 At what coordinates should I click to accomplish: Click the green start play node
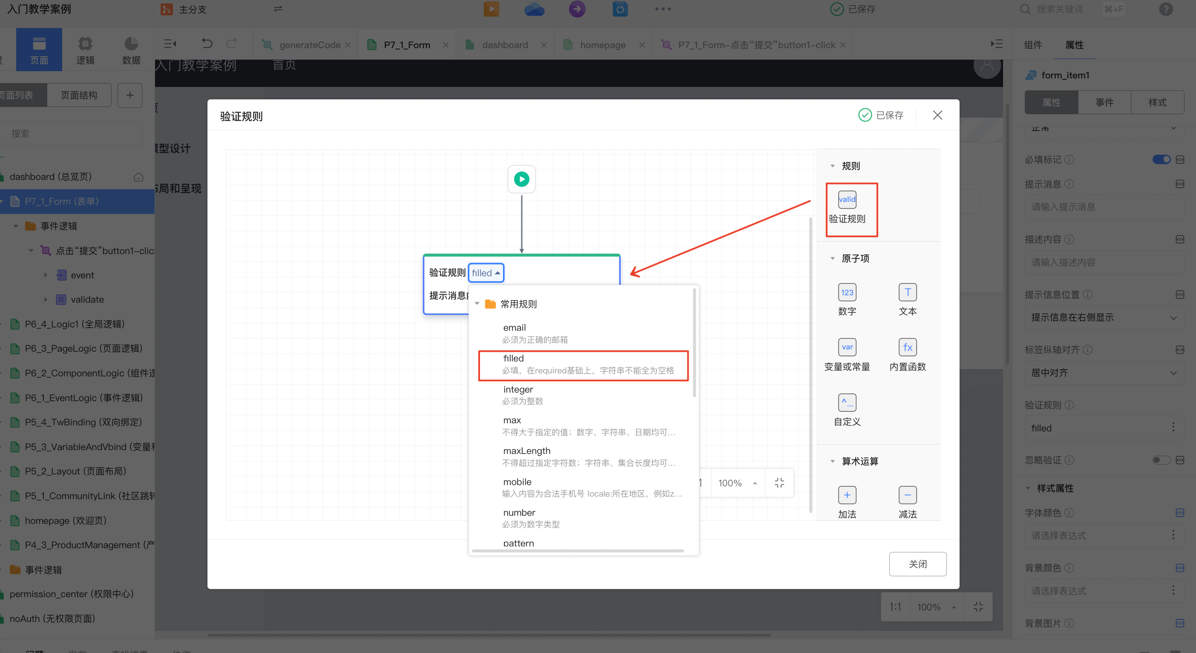point(521,179)
